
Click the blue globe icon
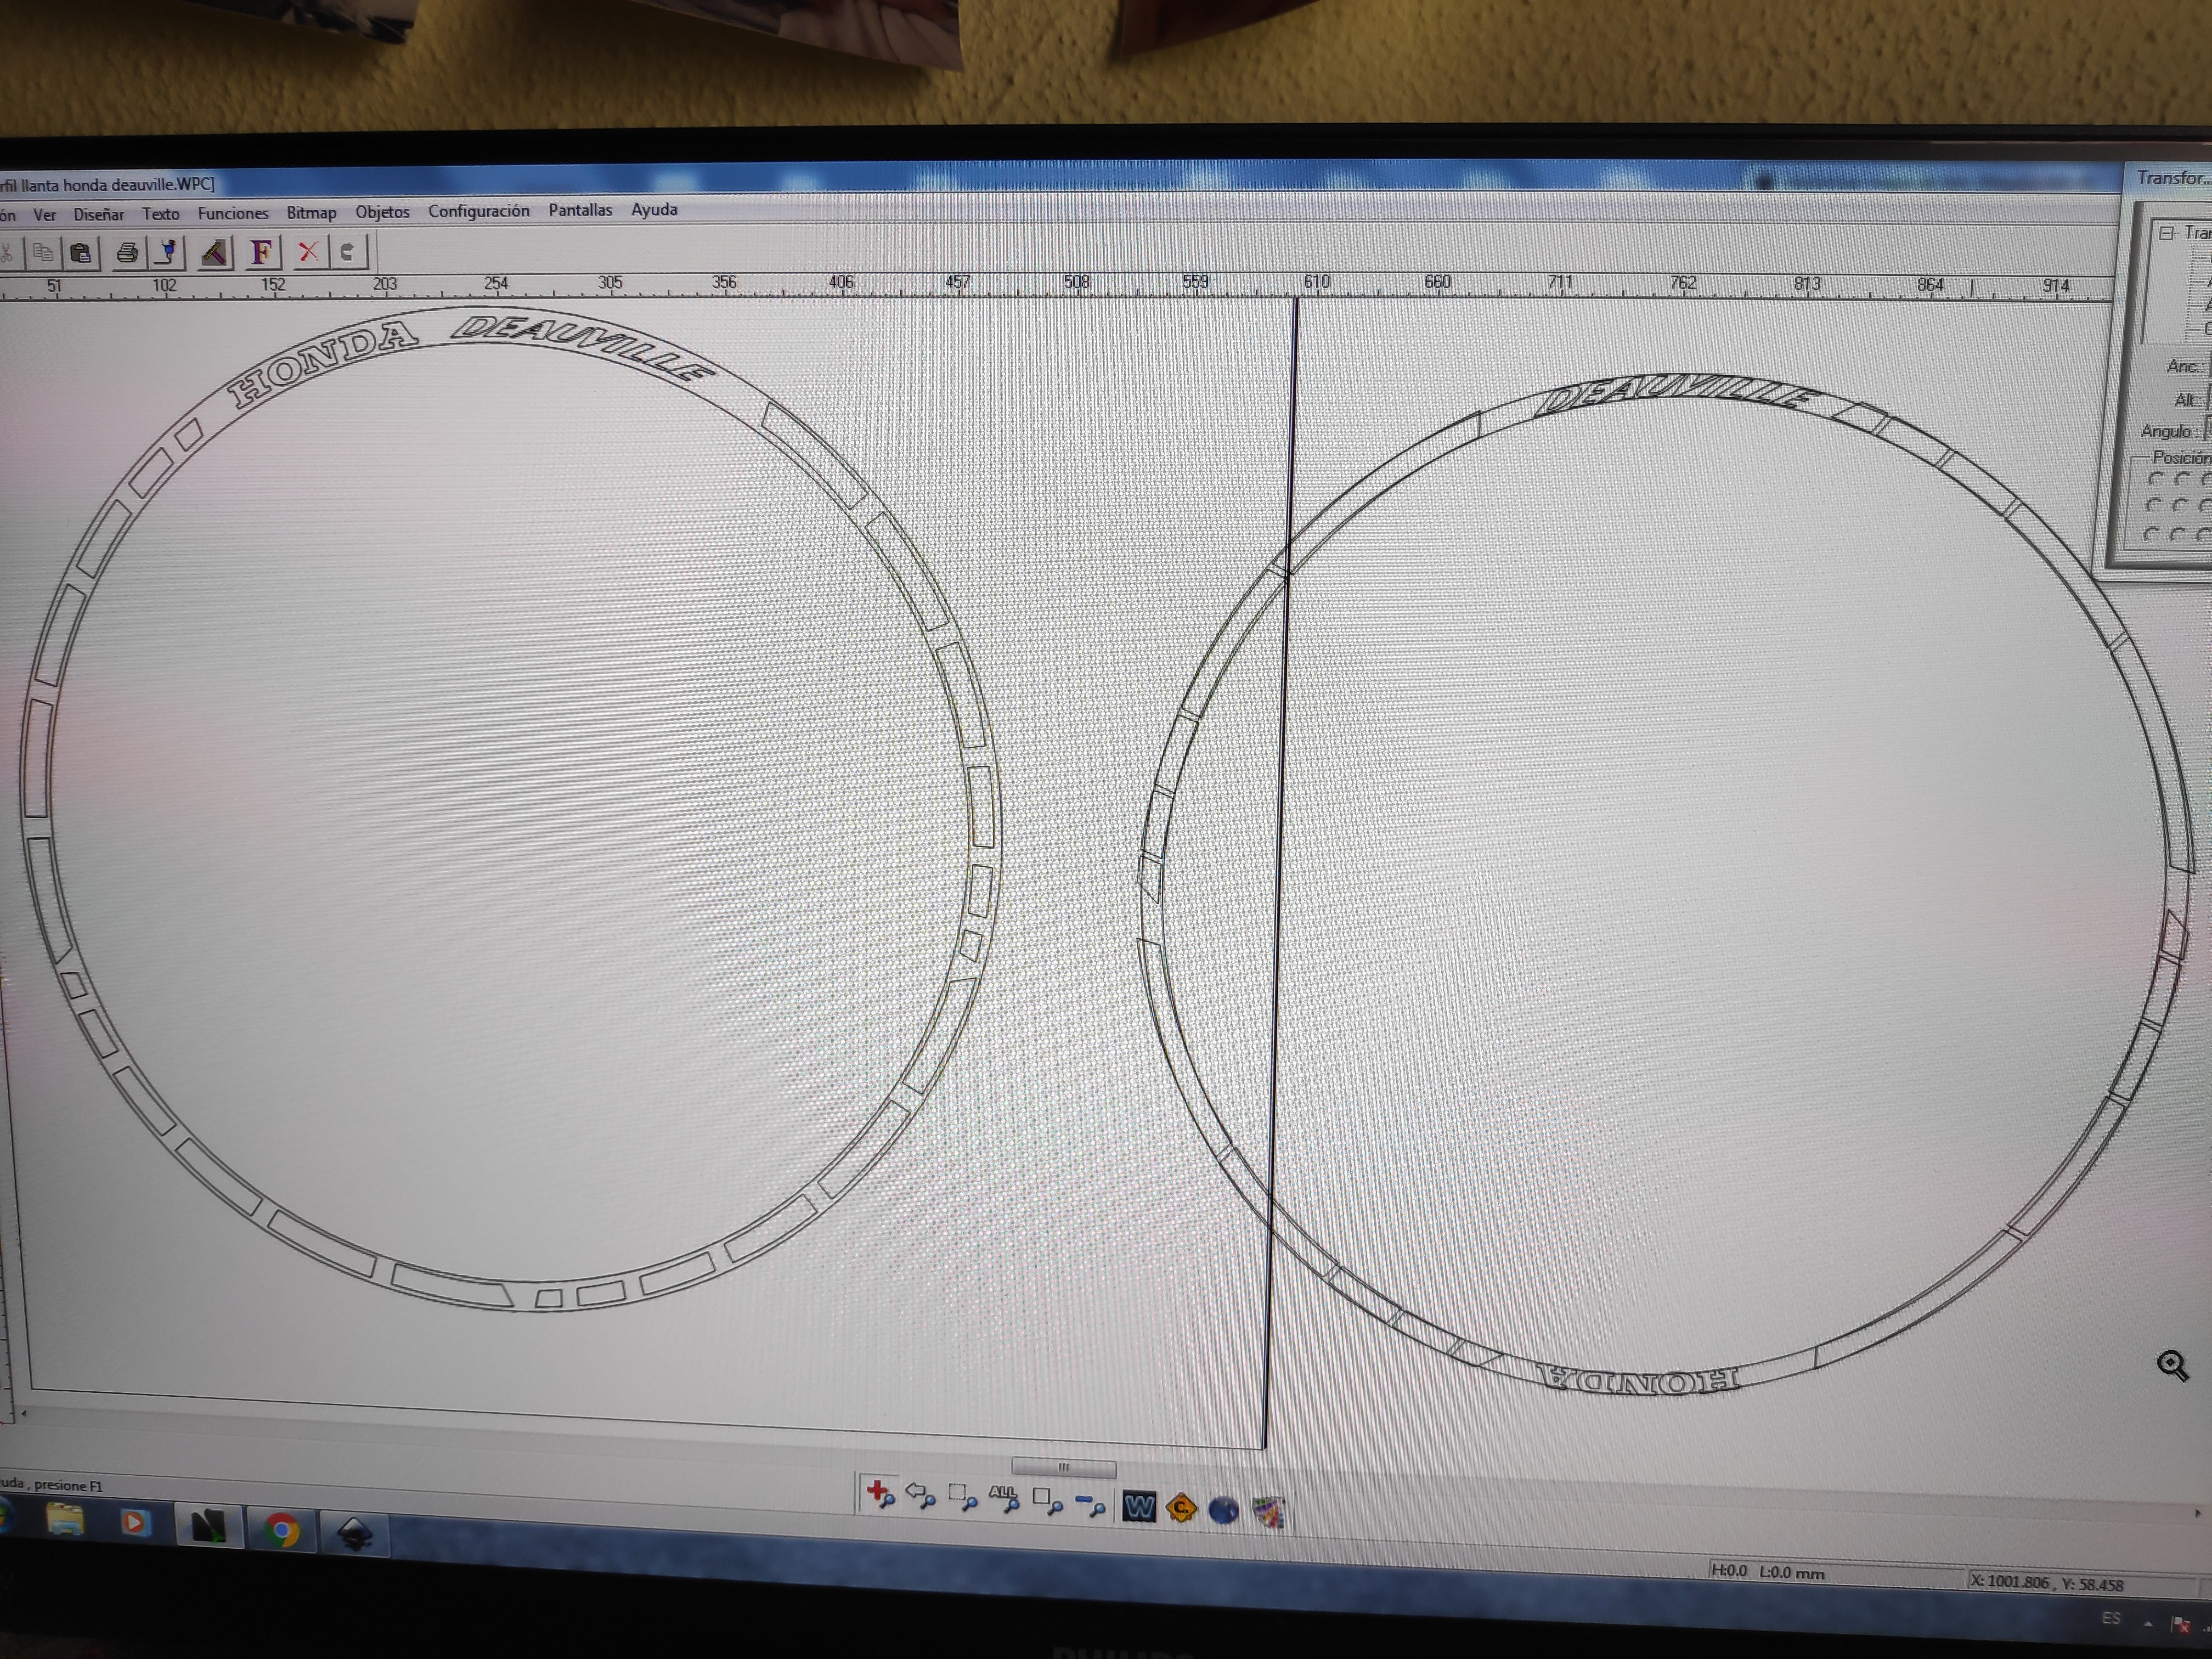1223,1509
